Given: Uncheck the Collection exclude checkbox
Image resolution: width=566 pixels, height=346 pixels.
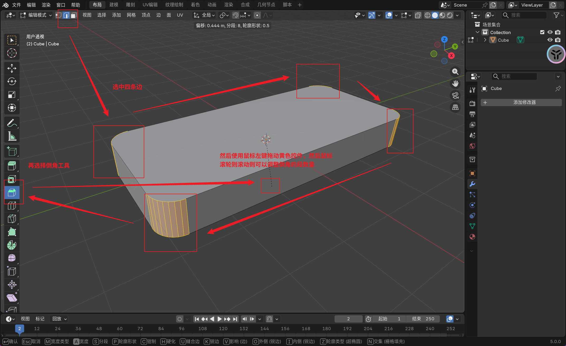Looking at the screenshot, I should pos(542,32).
